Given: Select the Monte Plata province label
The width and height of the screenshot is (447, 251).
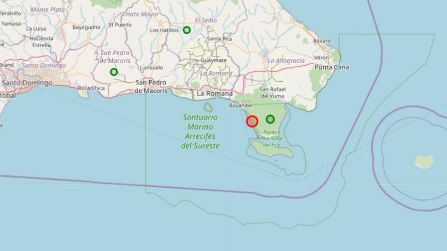Looking at the screenshot, I should point(47,9).
